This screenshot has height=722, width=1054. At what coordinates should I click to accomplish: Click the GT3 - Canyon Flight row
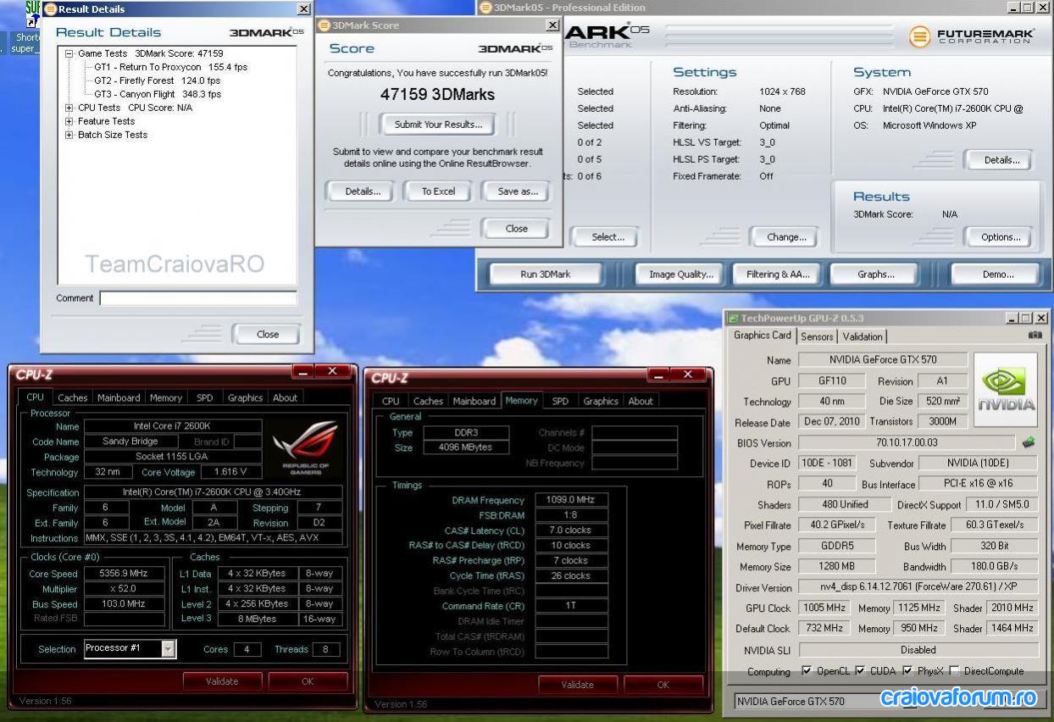158,94
